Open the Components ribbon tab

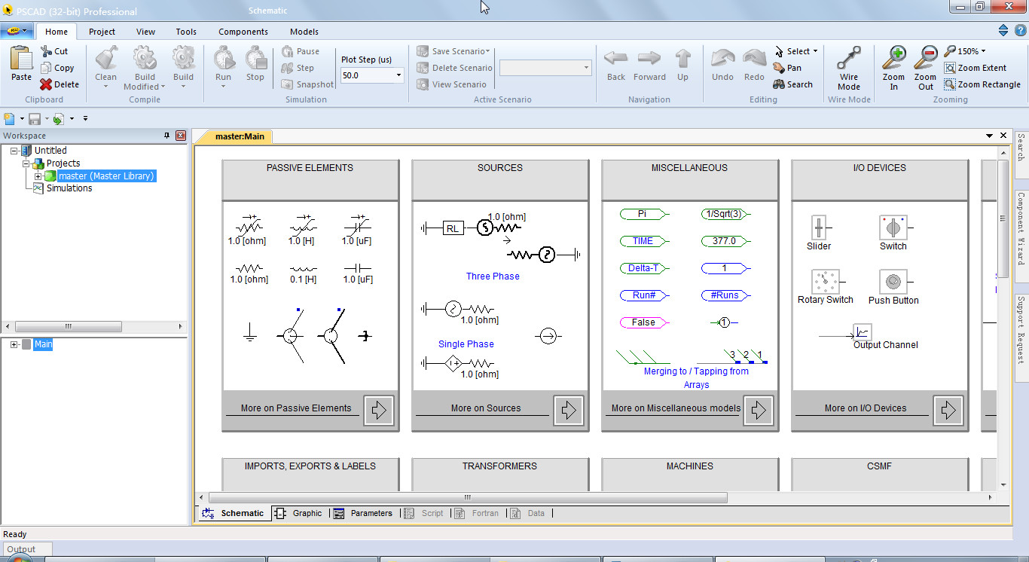243,32
